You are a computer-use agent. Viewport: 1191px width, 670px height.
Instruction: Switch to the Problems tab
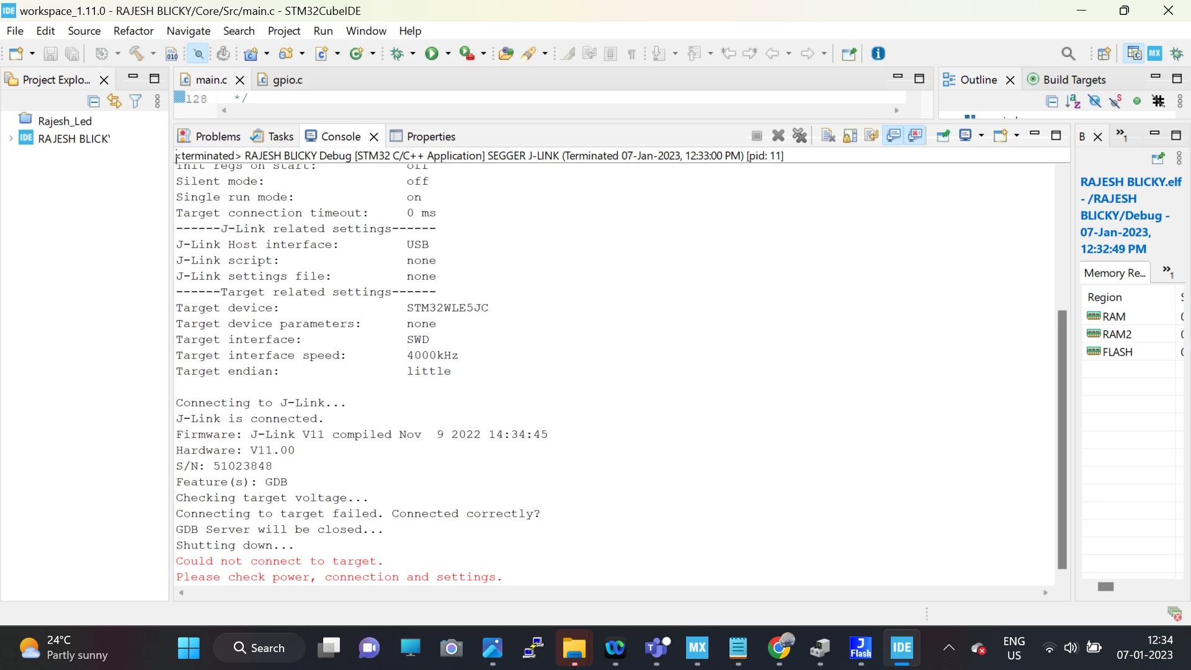(210, 136)
